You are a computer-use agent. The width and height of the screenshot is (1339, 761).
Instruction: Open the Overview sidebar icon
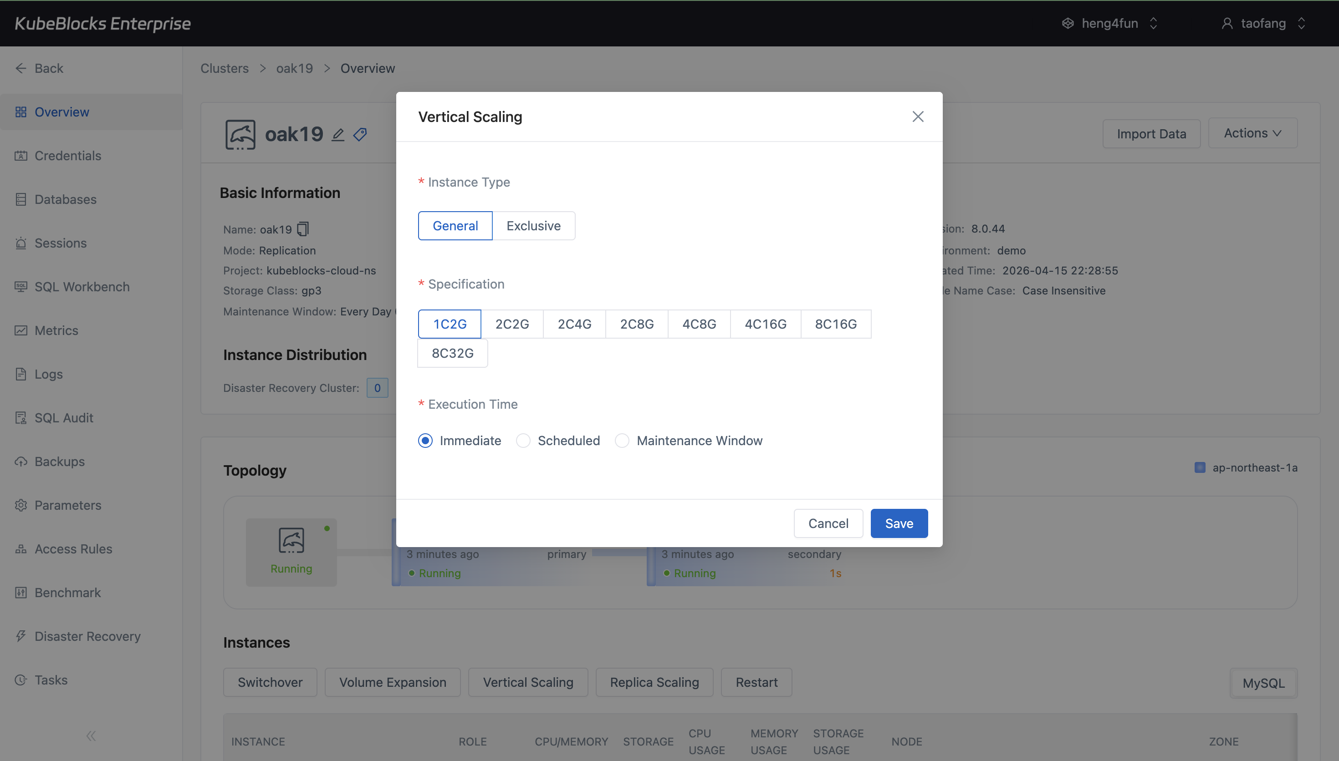click(21, 112)
